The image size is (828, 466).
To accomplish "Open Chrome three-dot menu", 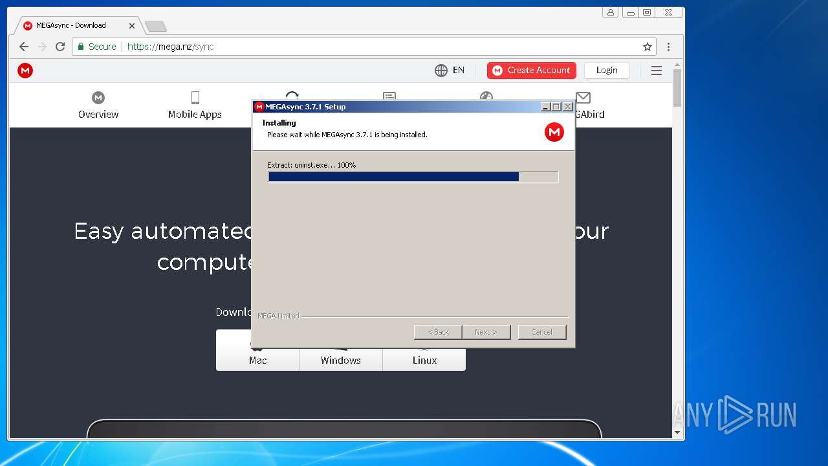I will point(668,47).
